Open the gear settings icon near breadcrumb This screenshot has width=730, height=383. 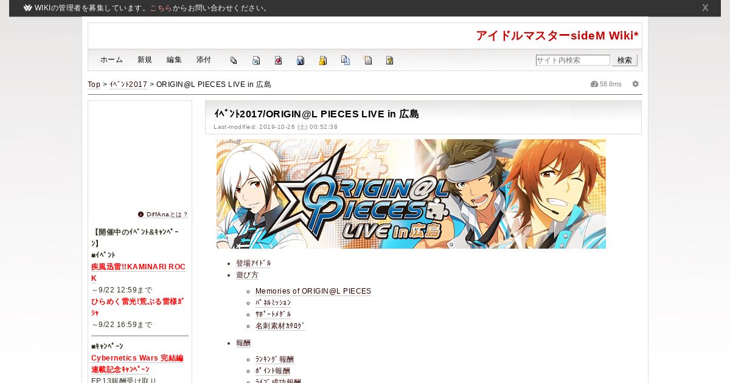point(635,84)
